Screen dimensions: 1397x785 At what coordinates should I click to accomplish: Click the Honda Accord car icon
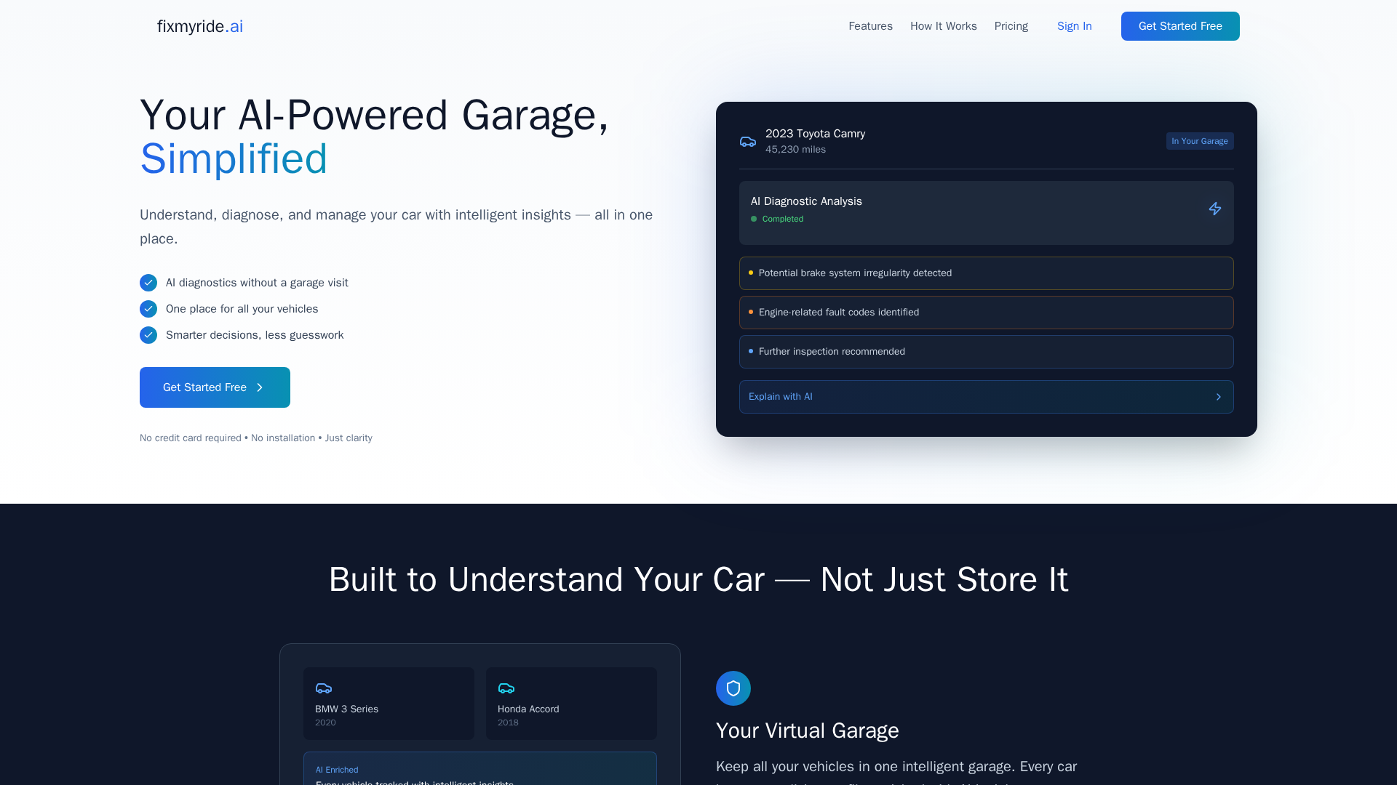(x=506, y=688)
